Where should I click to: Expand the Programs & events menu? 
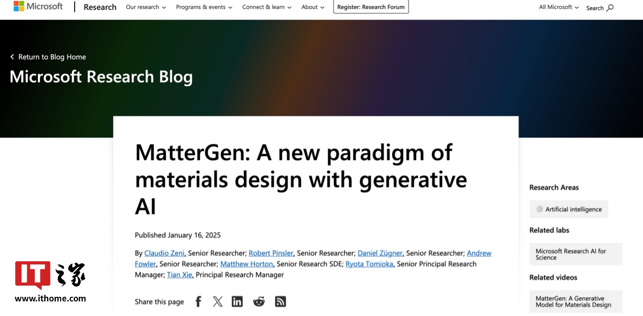204,7
